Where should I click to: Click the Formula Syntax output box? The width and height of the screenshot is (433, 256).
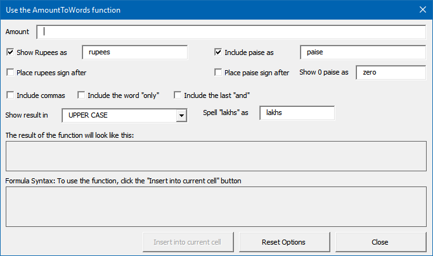pos(216,207)
